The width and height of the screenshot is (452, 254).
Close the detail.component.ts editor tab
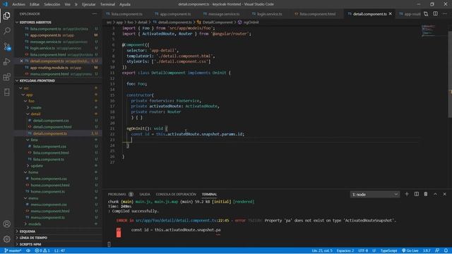(x=391, y=14)
